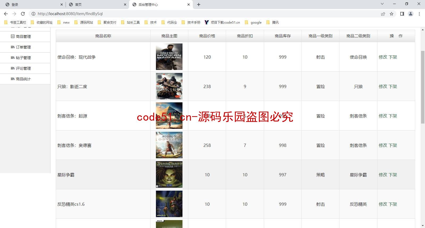Screen dimensions: 425x228
Task: Click the 商品价格 column header
Action: (207, 36)
